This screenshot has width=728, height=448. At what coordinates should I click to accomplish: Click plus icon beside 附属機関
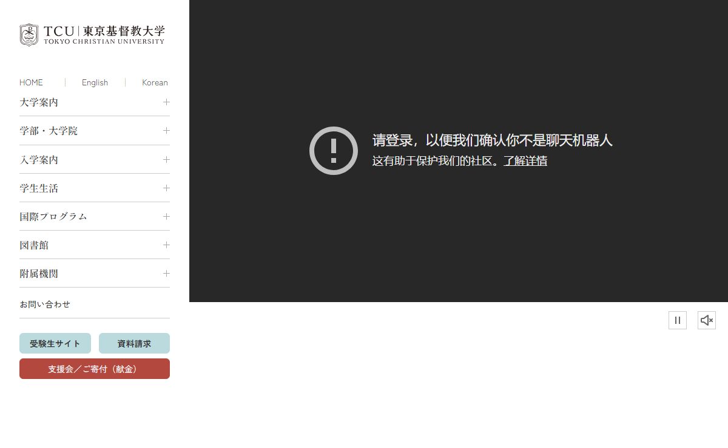click(x=166, y=274)
